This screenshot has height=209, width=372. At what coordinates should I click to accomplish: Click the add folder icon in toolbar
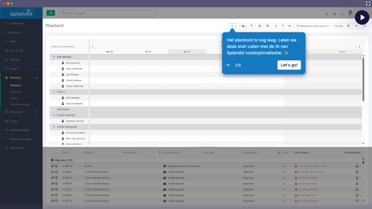click(x=242, y=26)
